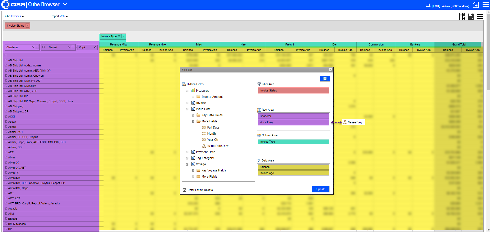Image resolution: width=490 pixels, height=232 pixels.
Task: Click the Update button
Action: pos(321,189)
